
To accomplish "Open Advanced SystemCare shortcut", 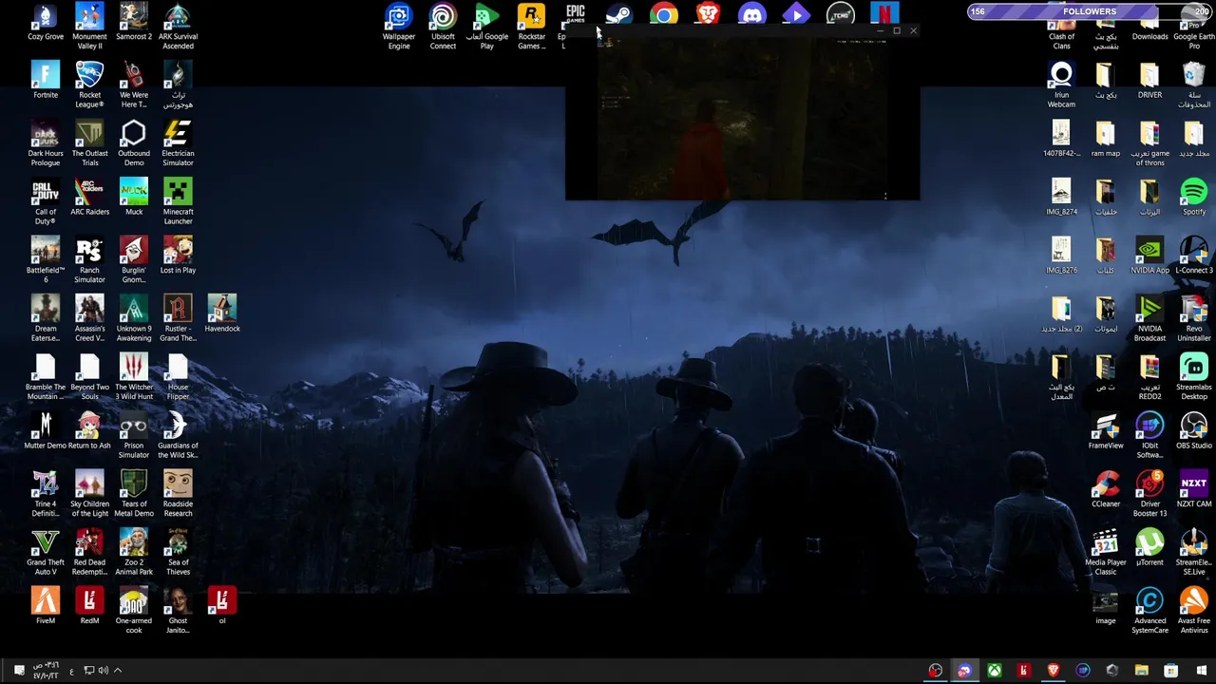I will point(1149,610).
